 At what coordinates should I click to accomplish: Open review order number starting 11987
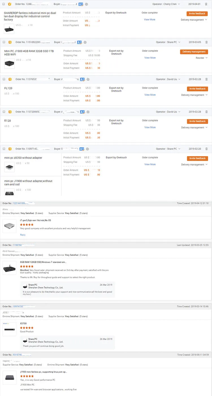pos(24,245)
